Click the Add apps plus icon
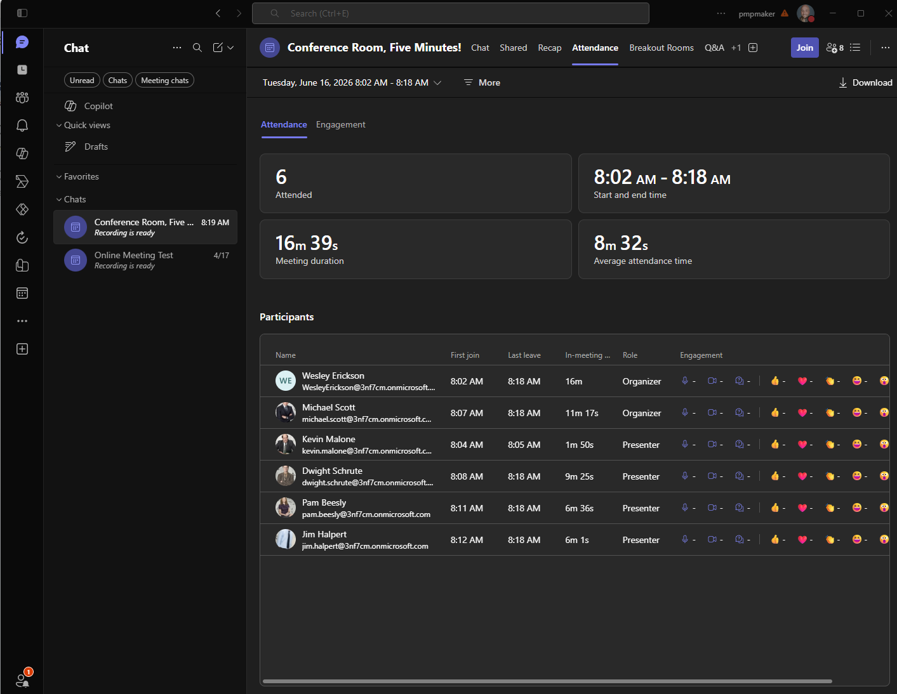Screen dimensions: 897x694 (x=22, y=349)
